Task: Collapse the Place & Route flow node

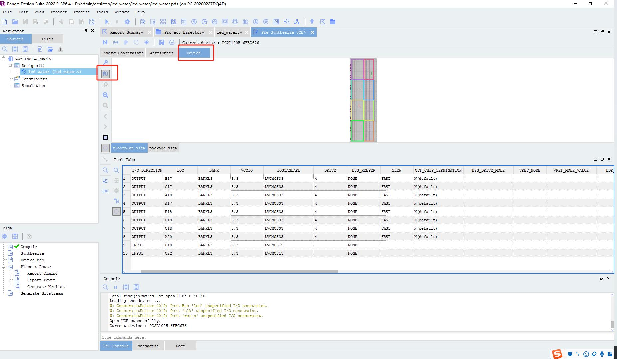Action: pos(4,266)
